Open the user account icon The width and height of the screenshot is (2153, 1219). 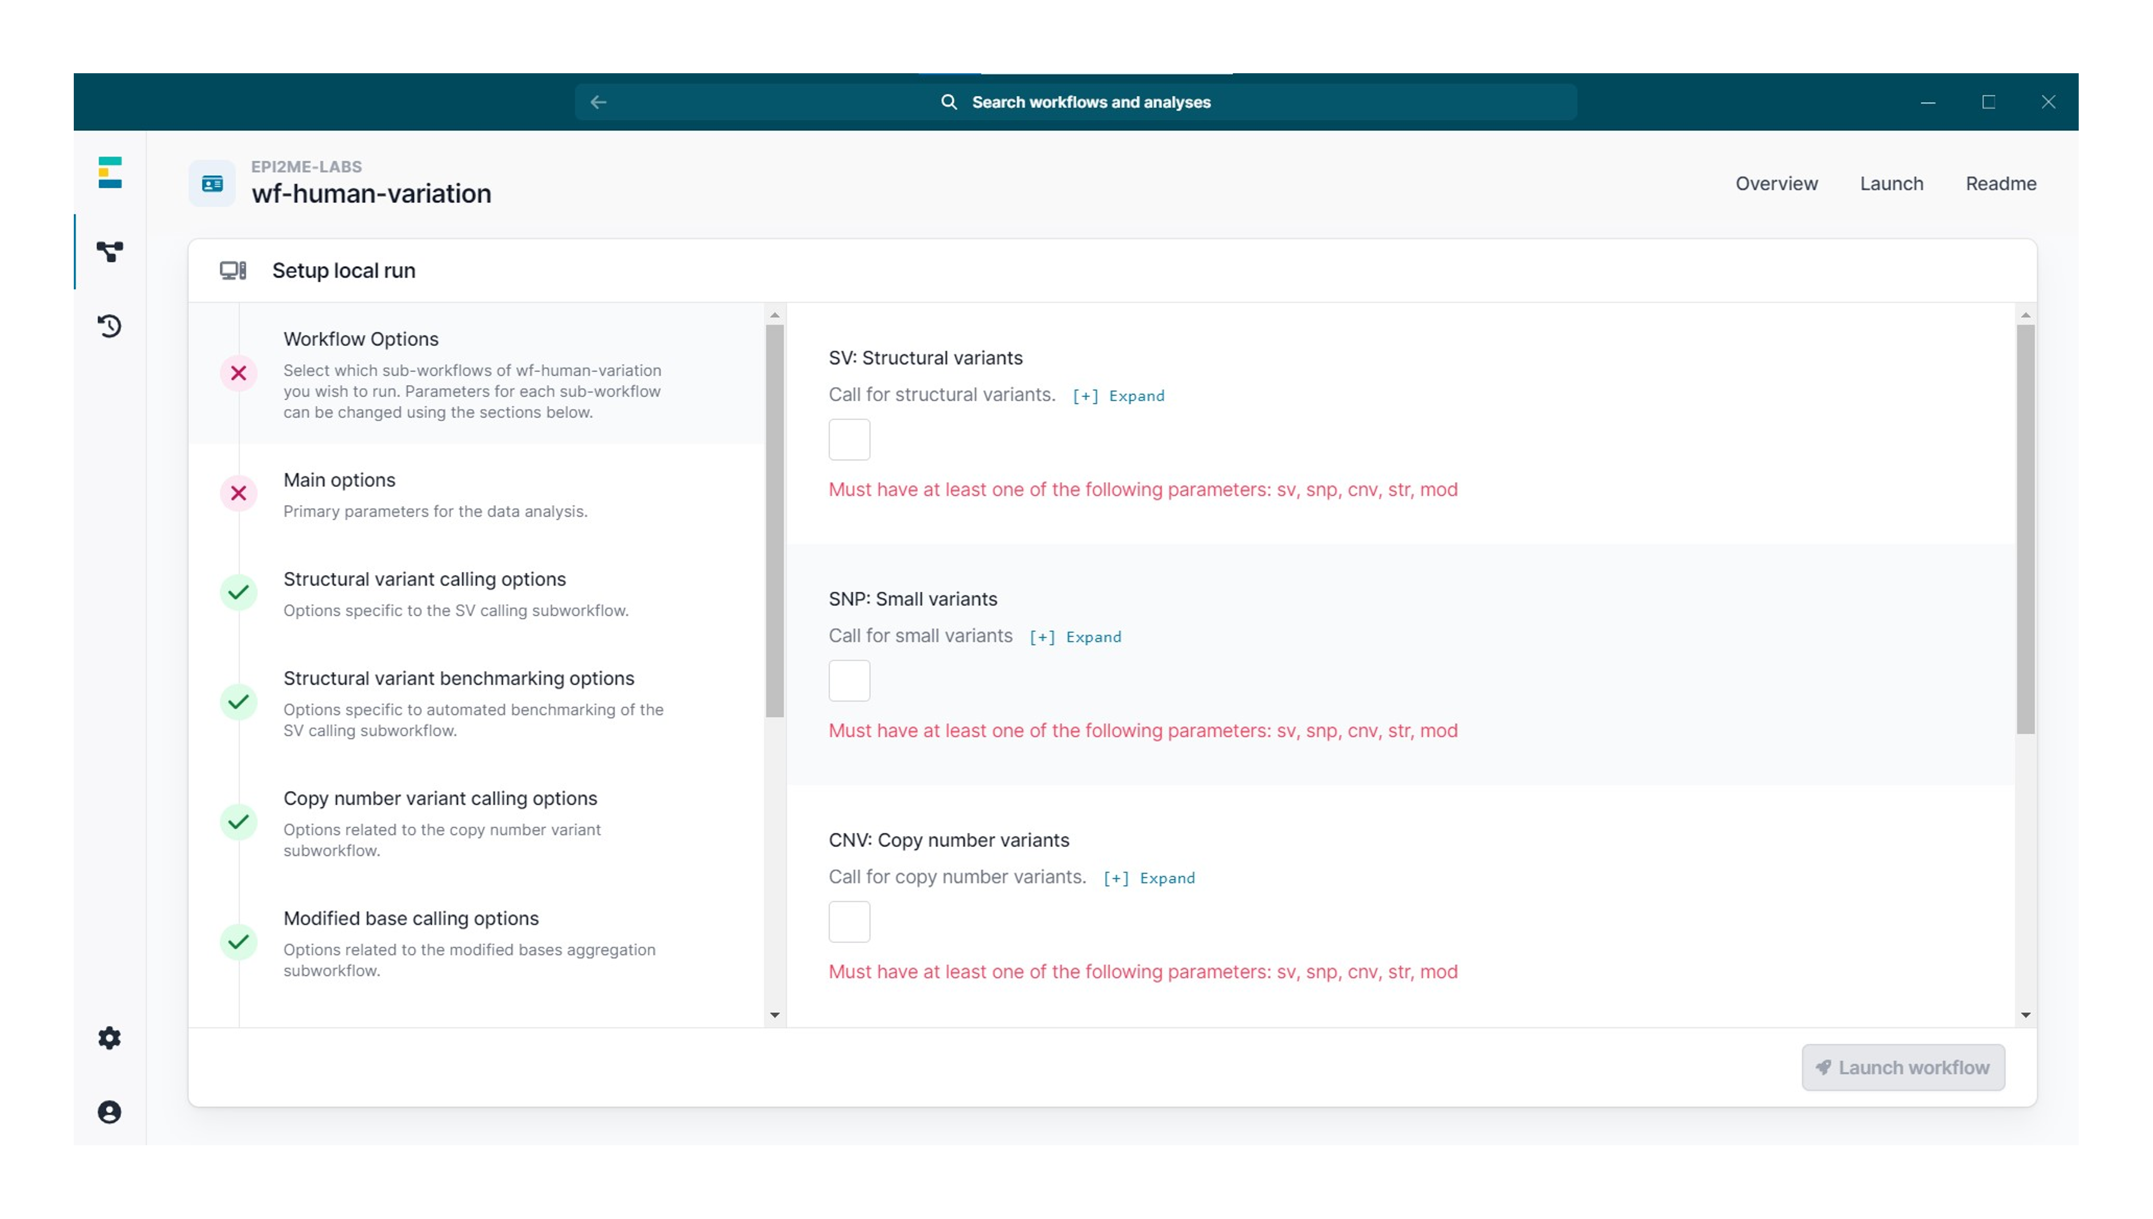click(x=110, y=1112)
